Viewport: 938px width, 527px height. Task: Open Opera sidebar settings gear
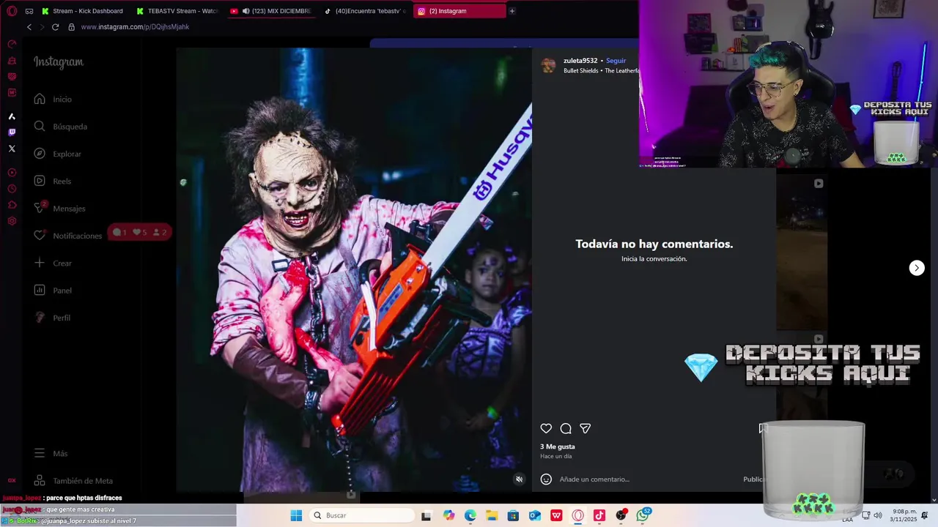pos(12,221)
